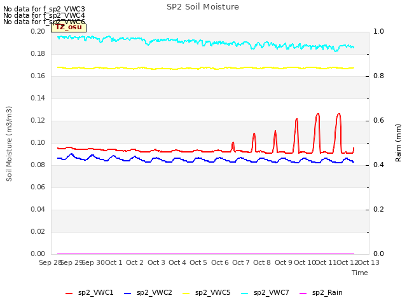Click the 0.18 left axis tick label
This screenshot has height=305, width=407.
pos(38,53)
